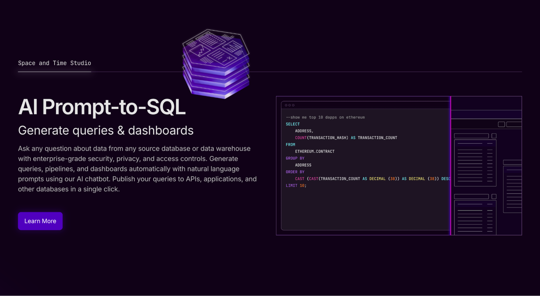Click the 'ETHEREUM.CONTRACT' line in code
Screen dimensions: 540x296
click(x=315, y=151)
